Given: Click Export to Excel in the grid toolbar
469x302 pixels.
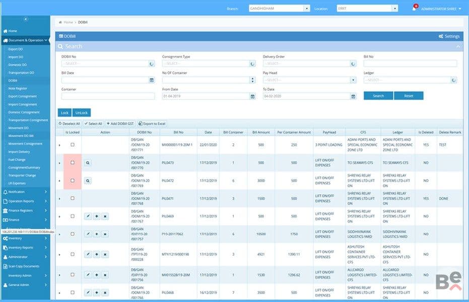Looking at the screenshot, I should tap(152, 124).
